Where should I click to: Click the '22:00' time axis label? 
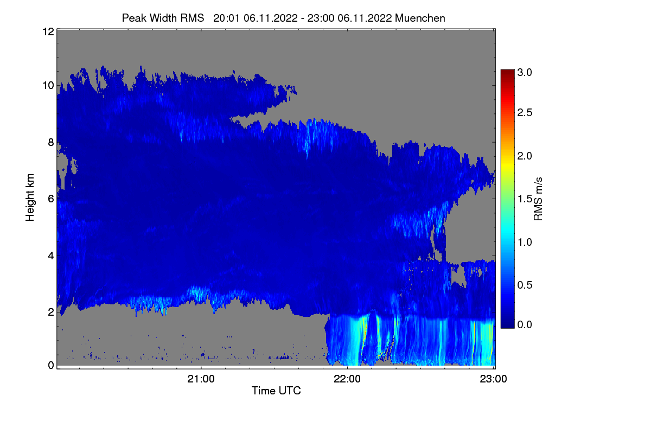(347, 379)
